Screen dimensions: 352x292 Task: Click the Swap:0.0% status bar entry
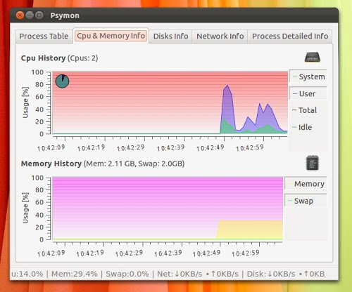point(127,274)
